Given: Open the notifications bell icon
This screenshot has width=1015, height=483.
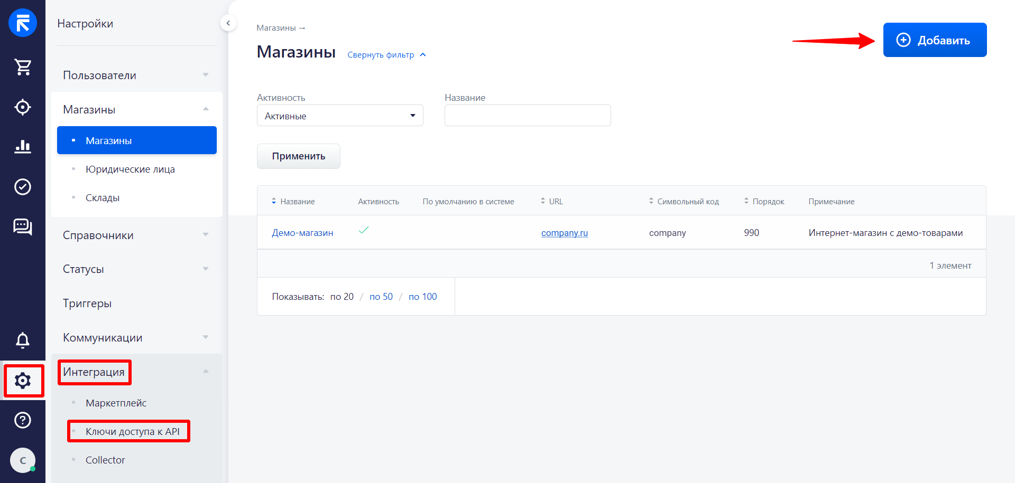Looking at the screenshot, I should pos(23,340).
